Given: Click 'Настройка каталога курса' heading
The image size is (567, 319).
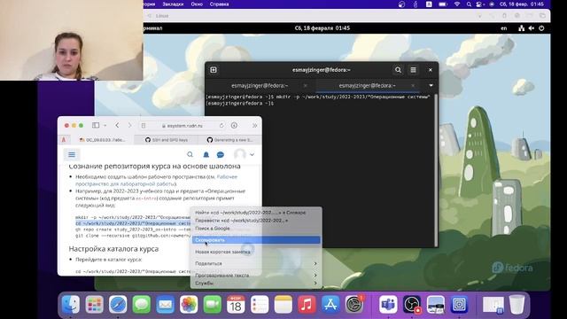Looking at the screenshot, I should [x=113, y=249].
